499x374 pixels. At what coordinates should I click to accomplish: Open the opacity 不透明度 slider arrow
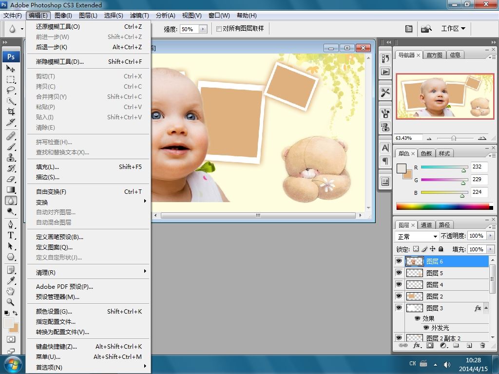tap(490, 236)
